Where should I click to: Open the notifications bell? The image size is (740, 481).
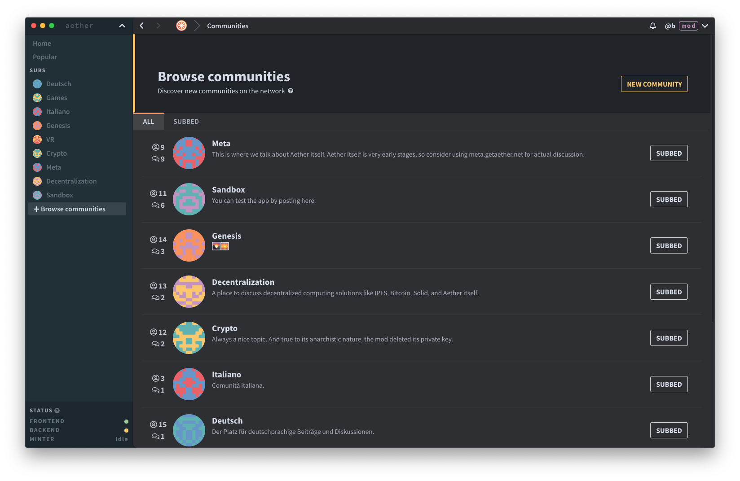coord(653,26)
